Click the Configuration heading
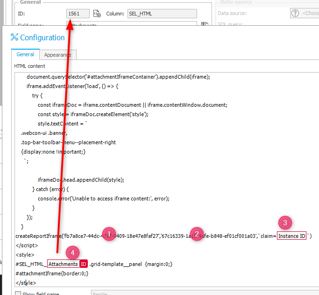Viewport: 319px width, 295px height. [x=43, y=37]
